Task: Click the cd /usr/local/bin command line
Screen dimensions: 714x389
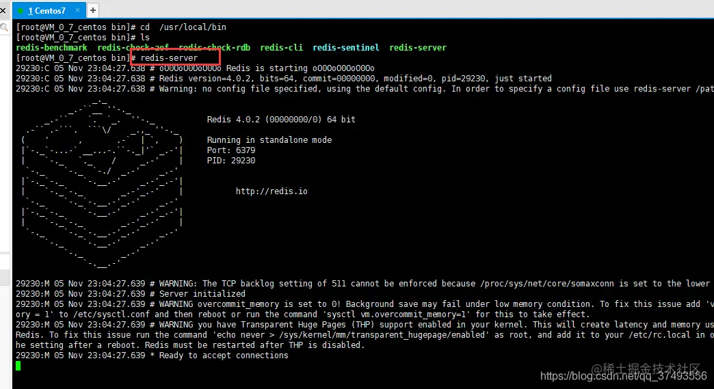Action: pyautogui.click(x=121, y=27)
